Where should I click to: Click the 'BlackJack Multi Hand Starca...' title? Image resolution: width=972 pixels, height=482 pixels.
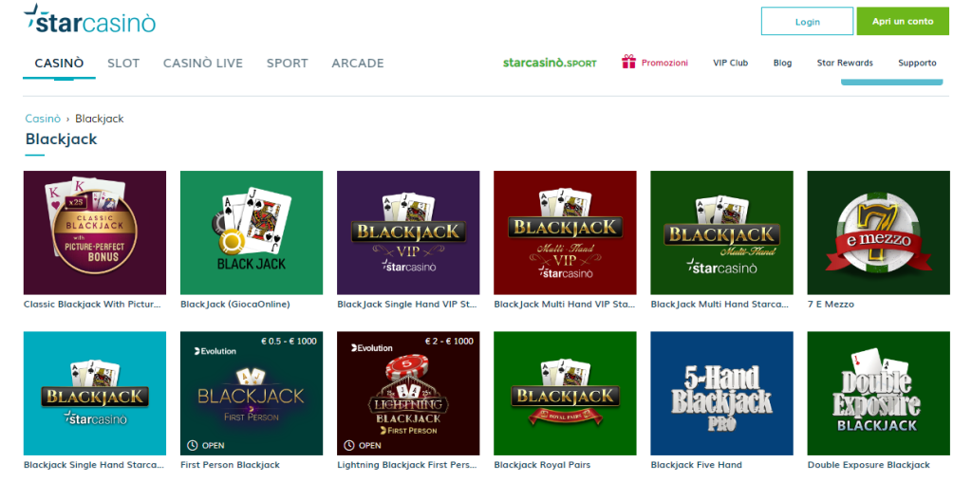(720, 305)
